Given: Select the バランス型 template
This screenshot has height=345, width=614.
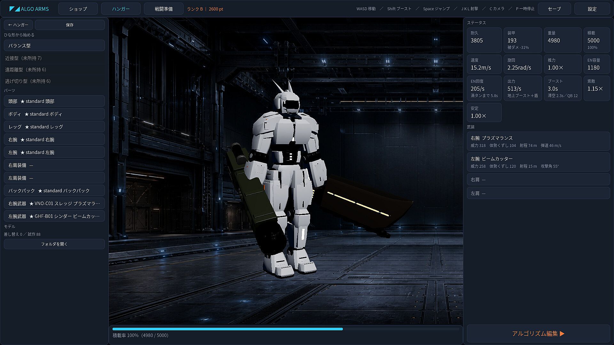Looking at the screenshot, I should click(54, 45).
